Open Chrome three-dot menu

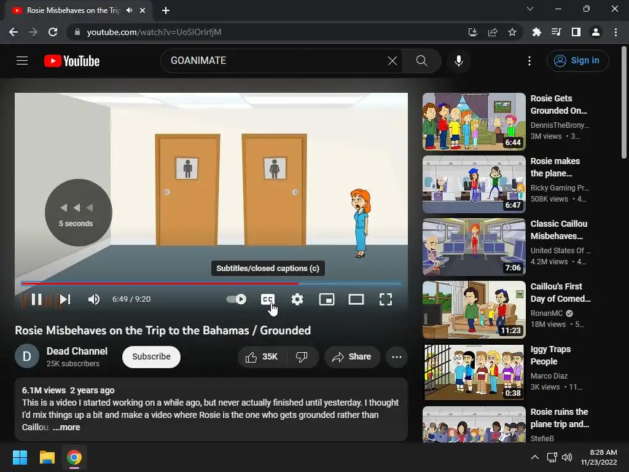(x=615, y=32)
